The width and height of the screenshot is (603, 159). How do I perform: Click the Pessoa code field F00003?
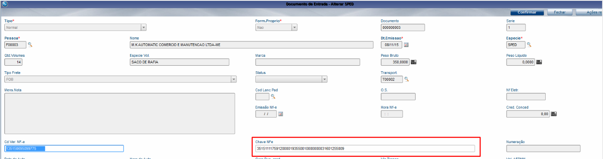pos(16,45)
